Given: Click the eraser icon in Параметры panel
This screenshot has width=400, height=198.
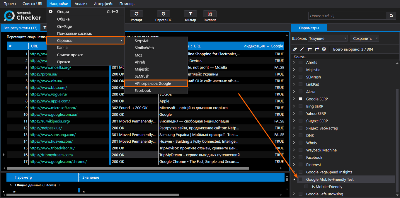Looking at the screenshot, I should point(295,49).
